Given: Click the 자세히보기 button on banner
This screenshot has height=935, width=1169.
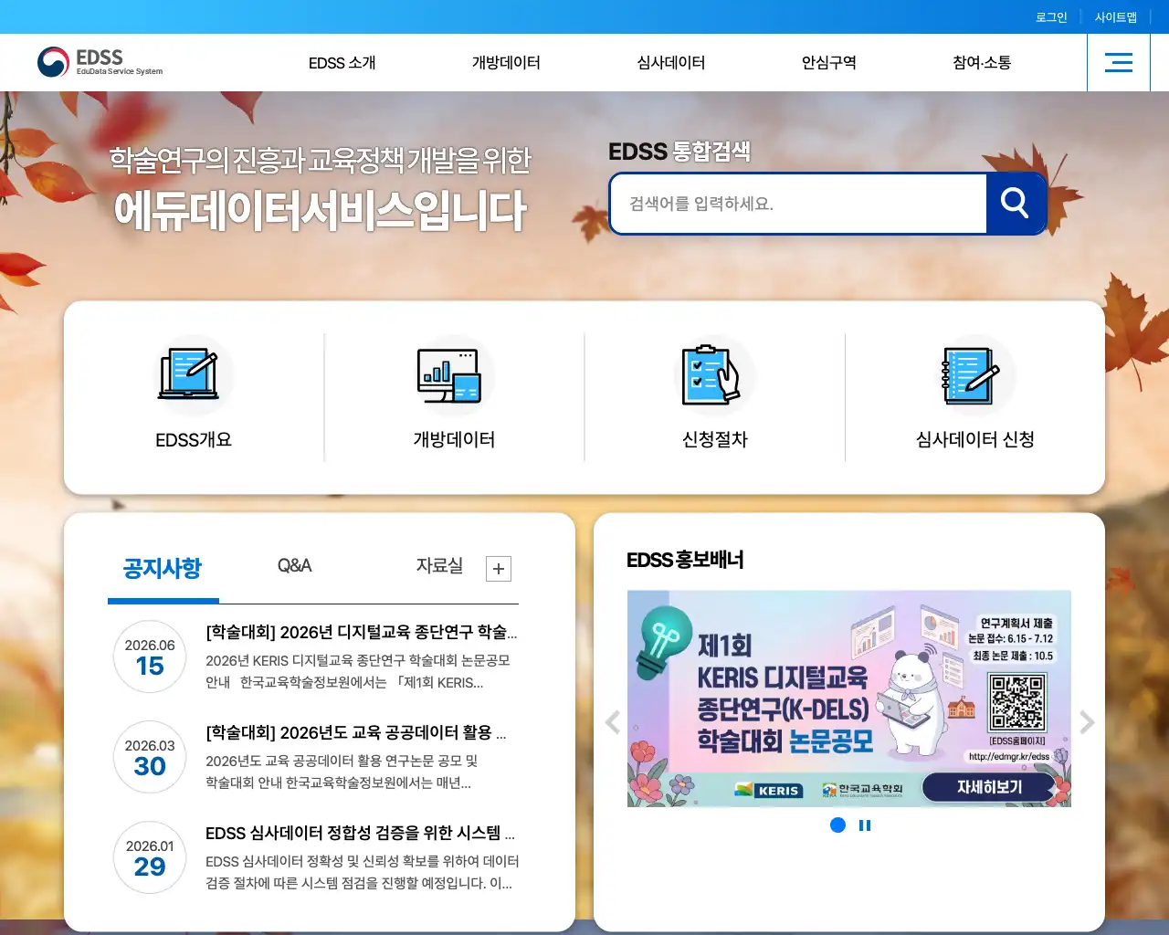Looking at the screenshot, I should tap(989, 787).
